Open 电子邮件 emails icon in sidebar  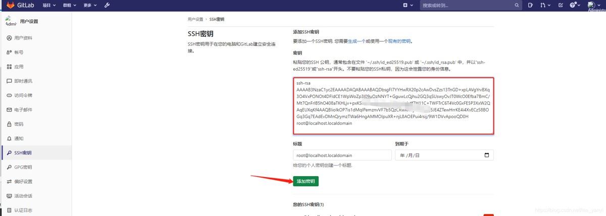pos(9,110)
